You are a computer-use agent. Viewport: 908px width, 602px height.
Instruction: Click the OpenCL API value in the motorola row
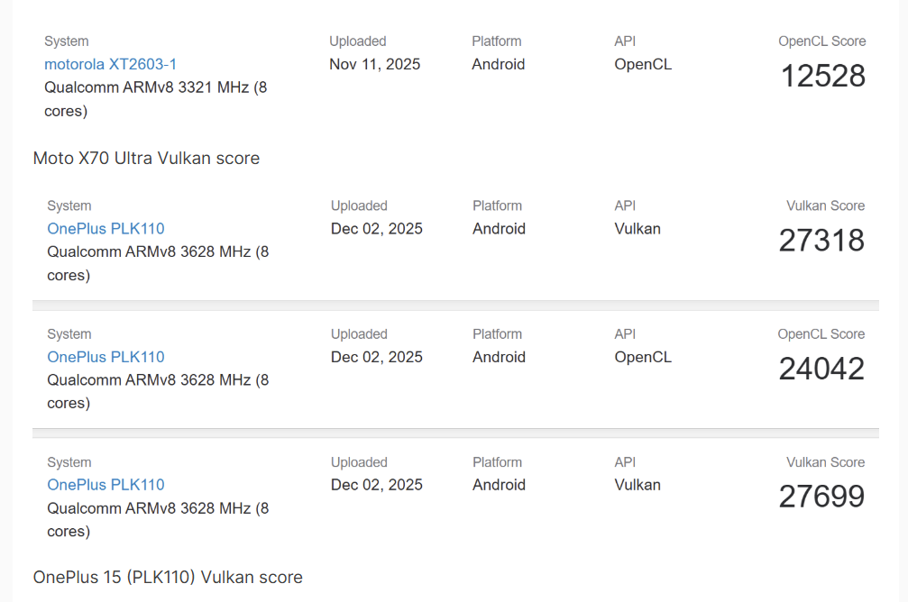point(643,64)
